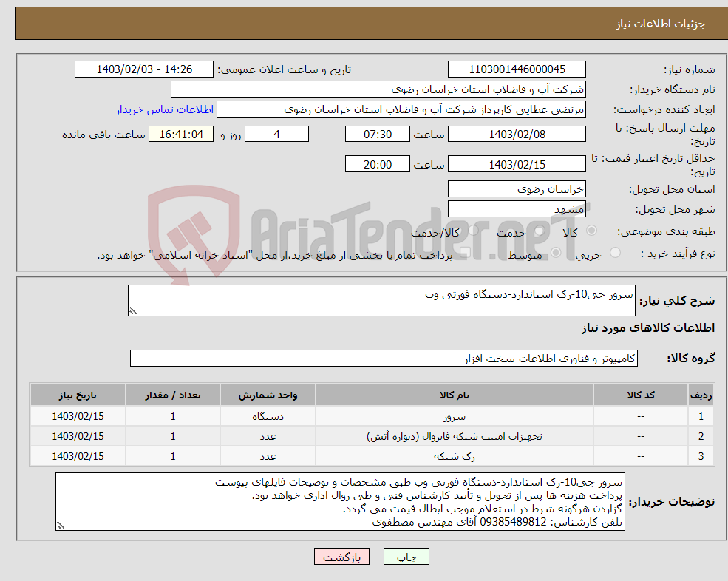
Task: Click the تاریخ نیاز column header
Action: [x=78, y=395]
